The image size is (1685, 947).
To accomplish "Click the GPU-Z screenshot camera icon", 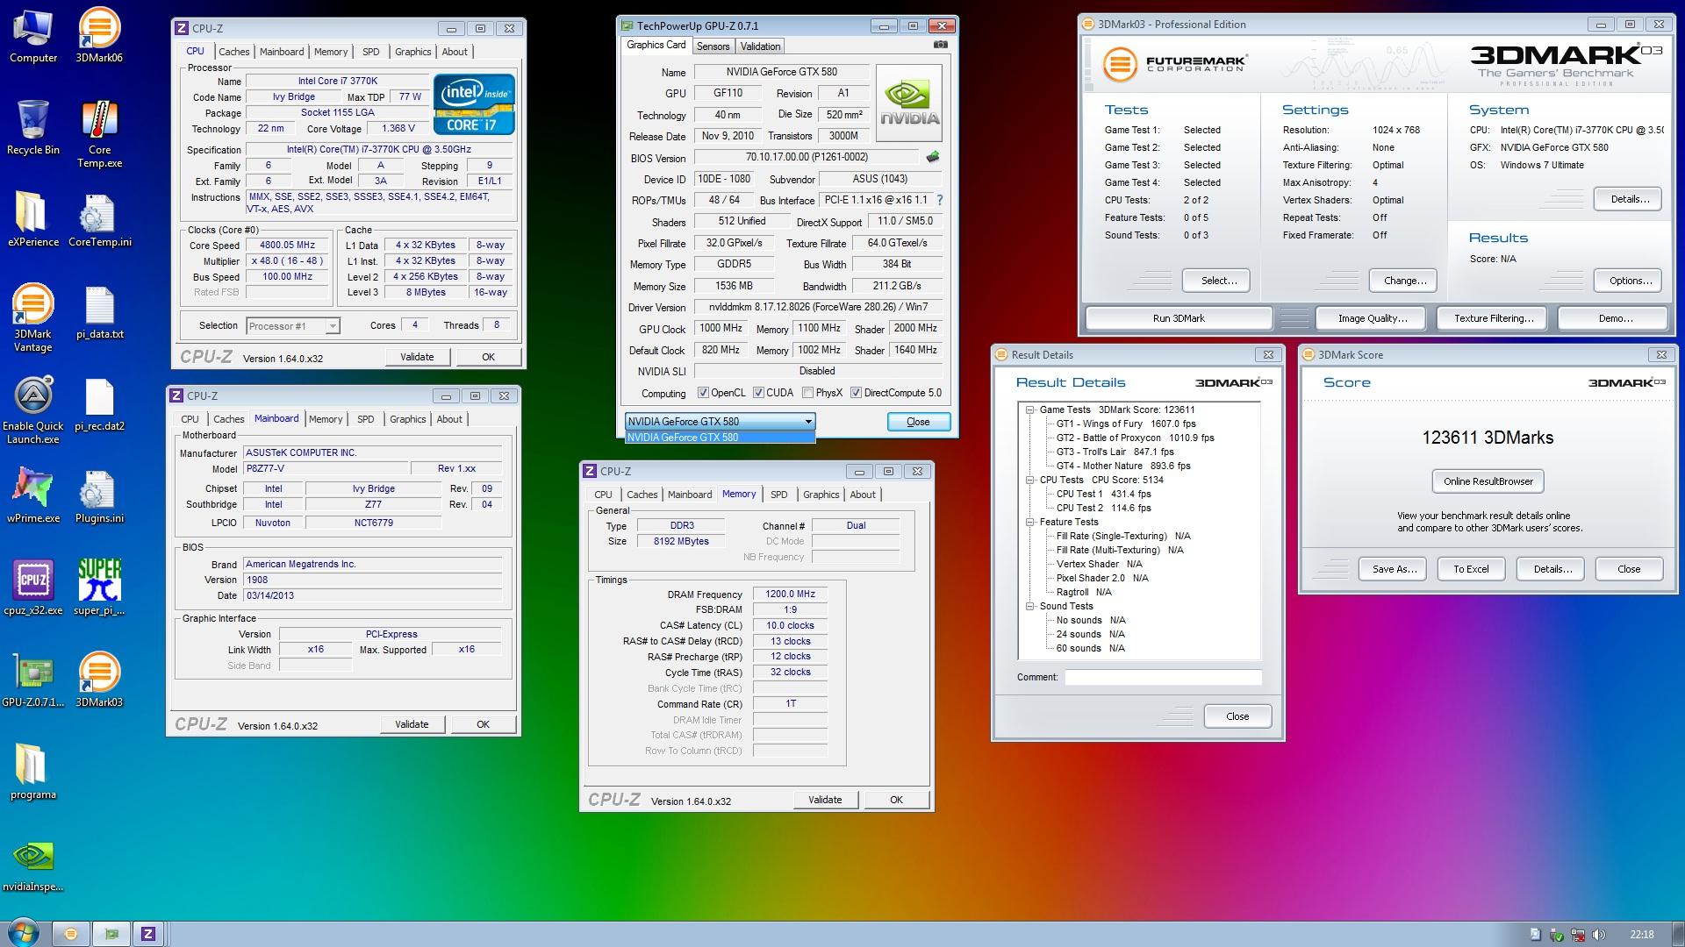I will (x=940, y=45).
